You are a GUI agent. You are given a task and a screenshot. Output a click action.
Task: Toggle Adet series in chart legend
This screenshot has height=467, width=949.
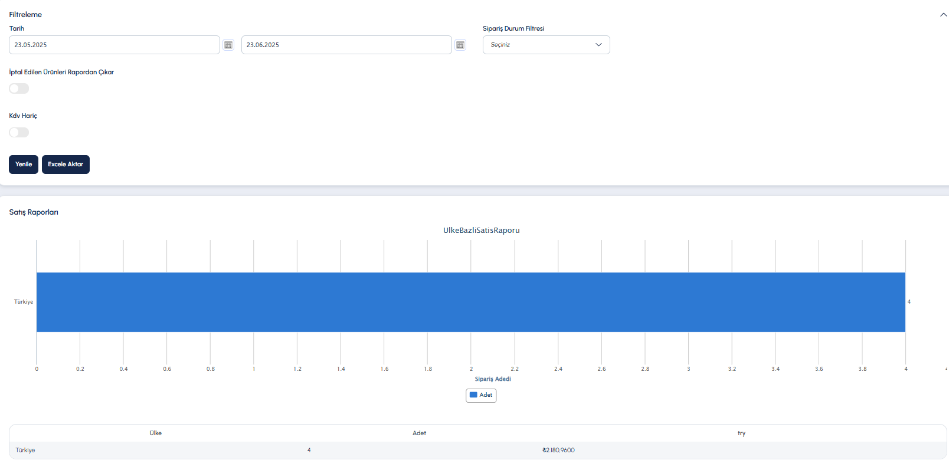[x=481, y=395]
